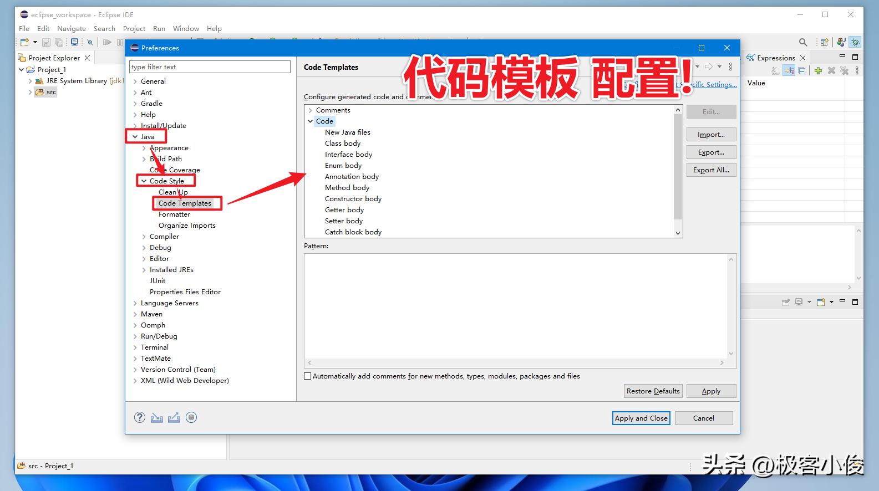Click the Skip All Breakpoints icon

click(90, 42)
